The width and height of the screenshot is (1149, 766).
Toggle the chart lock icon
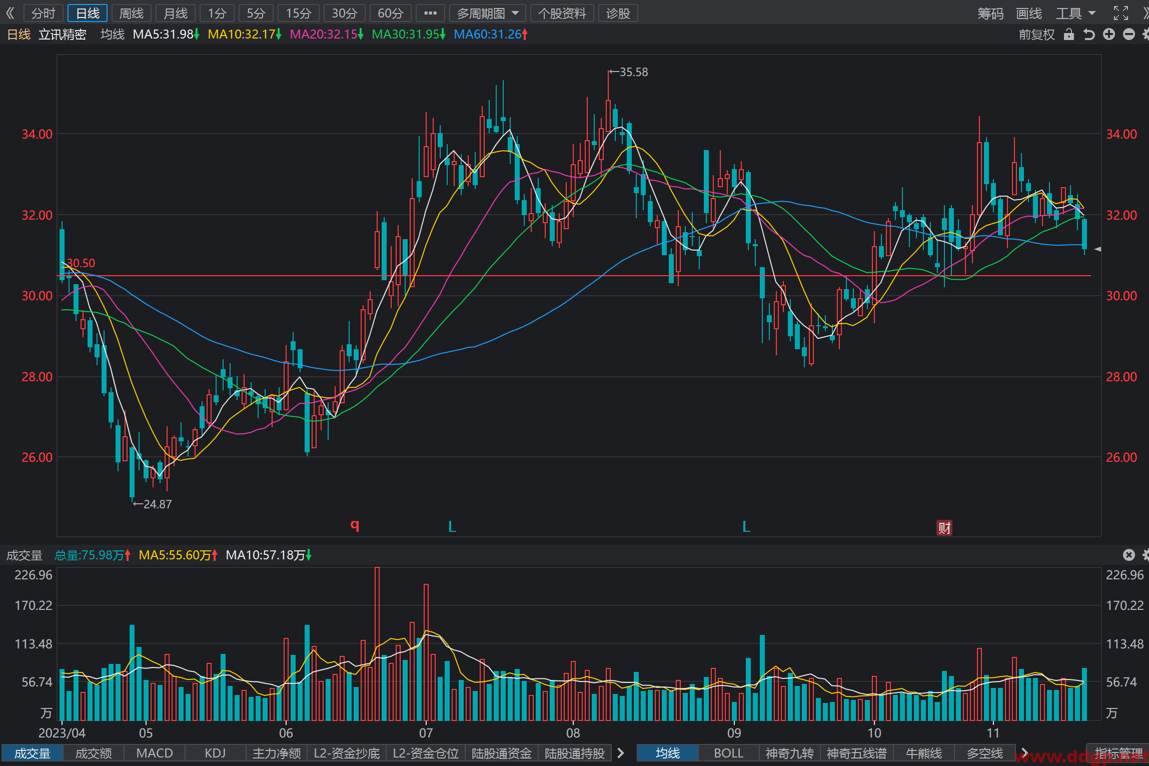[x=1069, y=34]
